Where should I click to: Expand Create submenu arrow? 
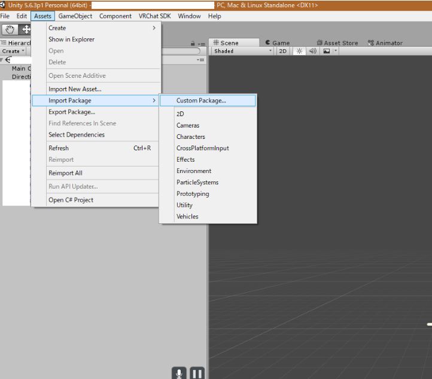[154, 28]
